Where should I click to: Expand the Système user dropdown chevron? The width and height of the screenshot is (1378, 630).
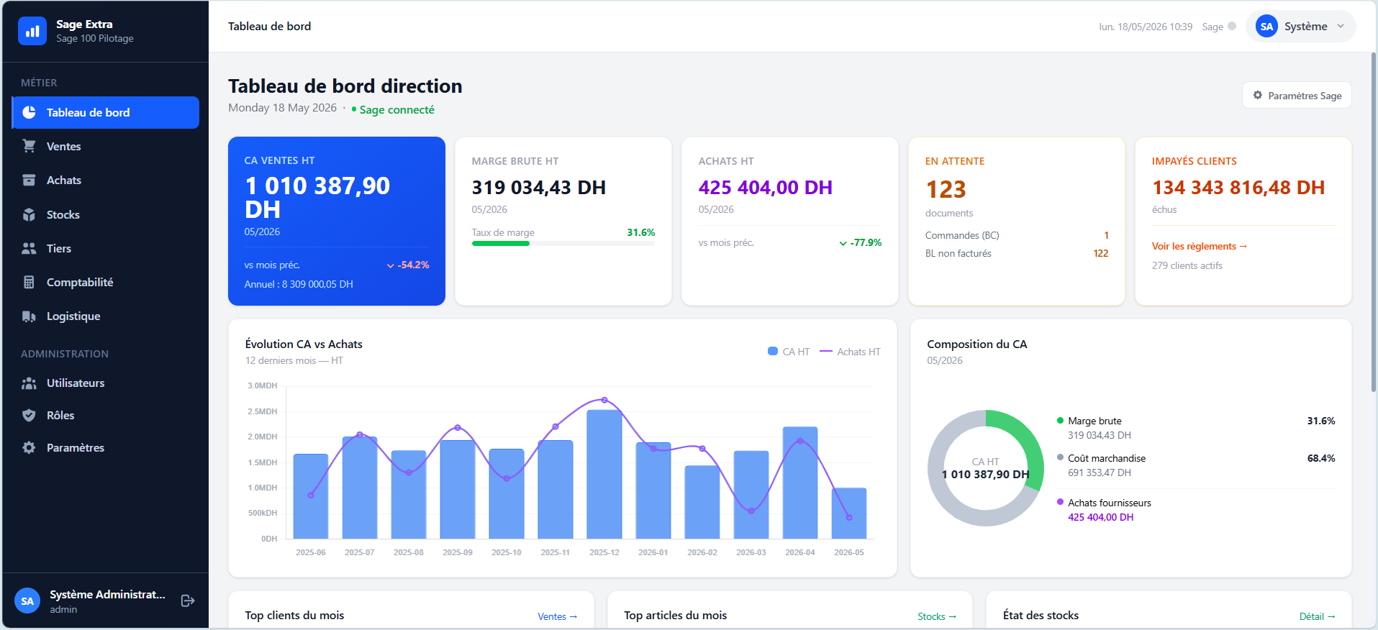coord(1341,26)
